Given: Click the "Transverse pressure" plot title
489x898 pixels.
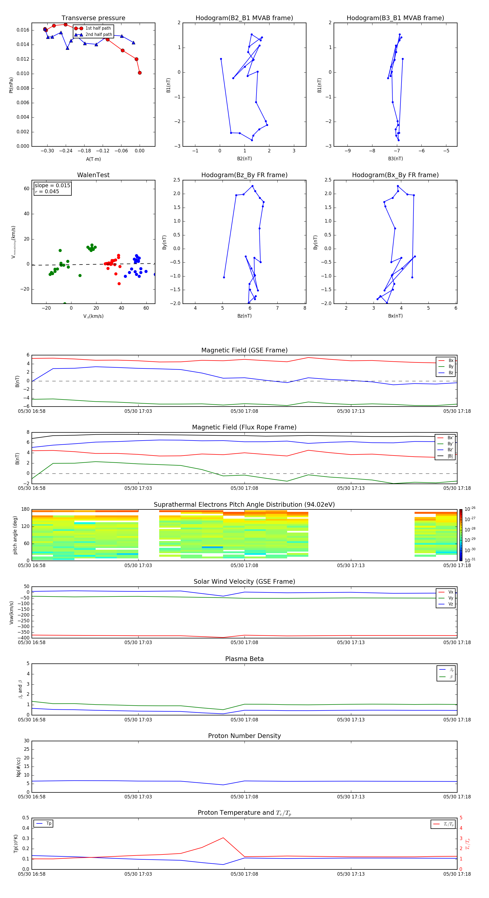Looking at the screenshot, I should click(x=93, y=18).
